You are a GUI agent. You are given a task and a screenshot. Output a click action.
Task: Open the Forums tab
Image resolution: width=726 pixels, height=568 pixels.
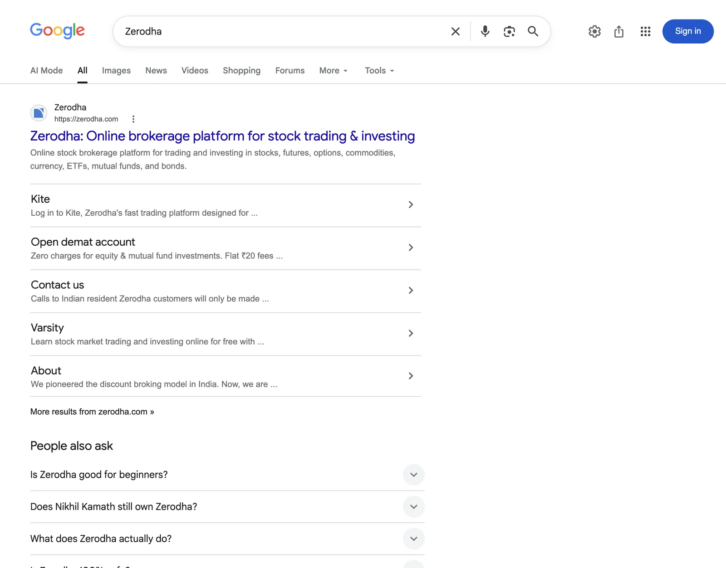click(290, 70)
